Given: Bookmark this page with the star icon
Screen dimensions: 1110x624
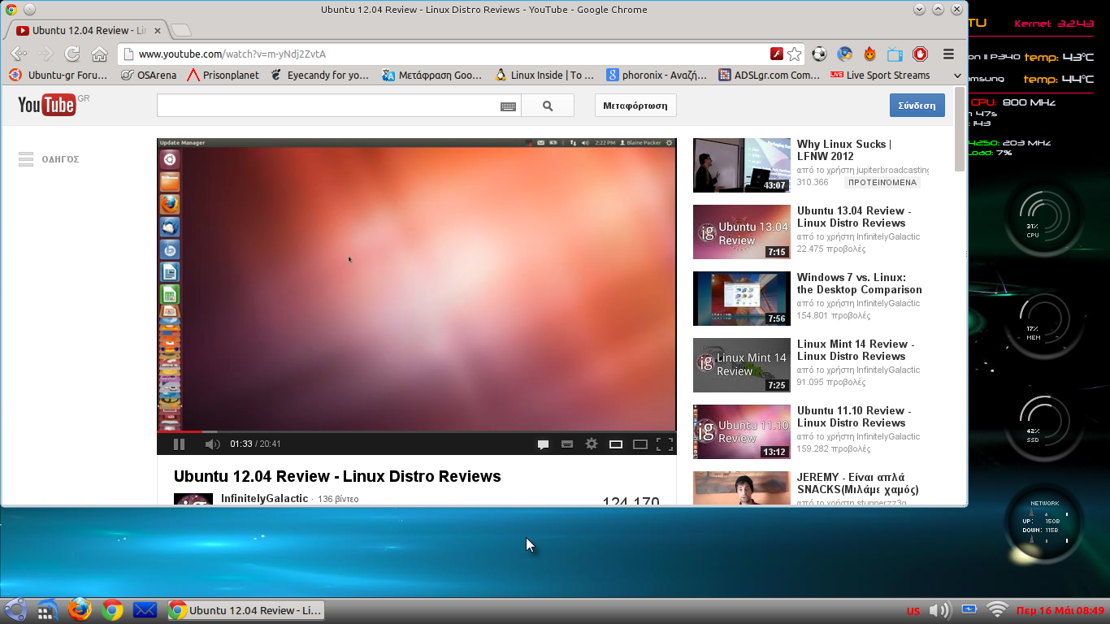Looking at the screenshot, I should (x=795, y=54).
